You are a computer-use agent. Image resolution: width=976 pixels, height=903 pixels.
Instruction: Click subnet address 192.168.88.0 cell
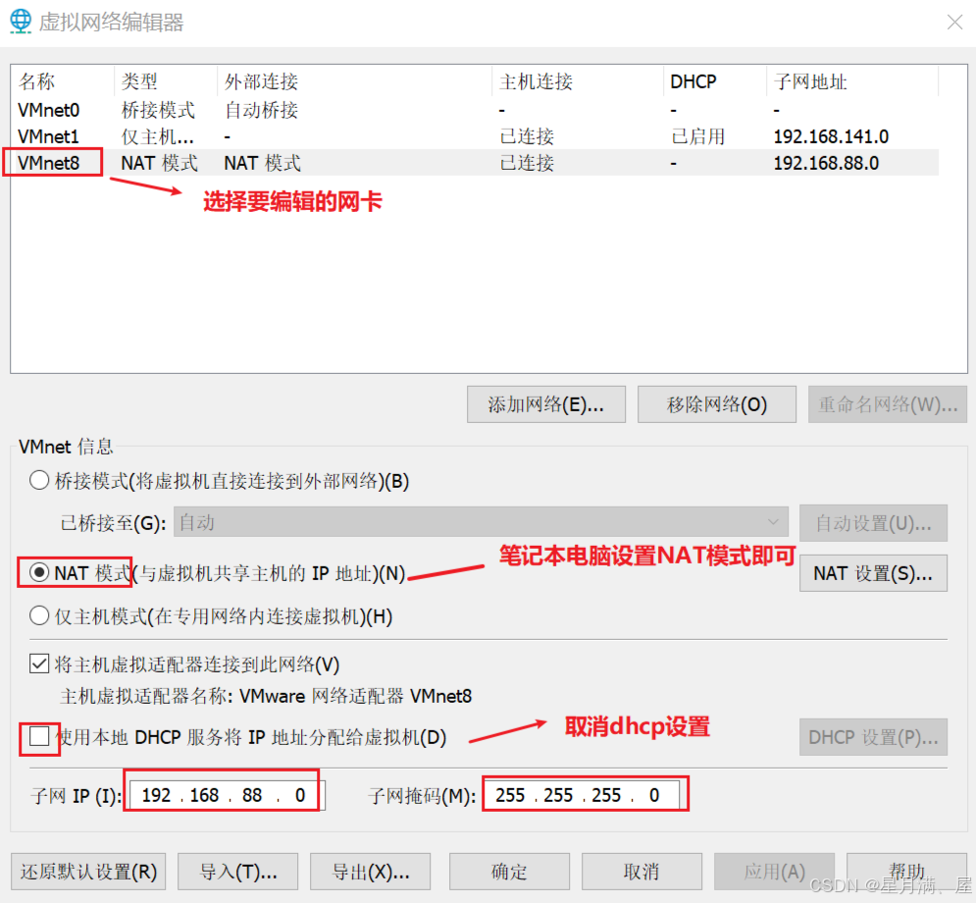tap(826, 163)
